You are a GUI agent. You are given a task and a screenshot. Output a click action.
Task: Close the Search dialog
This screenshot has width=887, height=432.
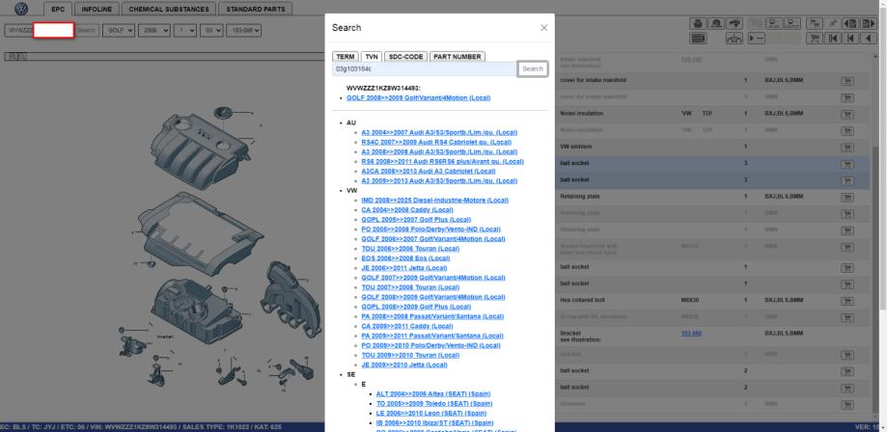point(543,28)
